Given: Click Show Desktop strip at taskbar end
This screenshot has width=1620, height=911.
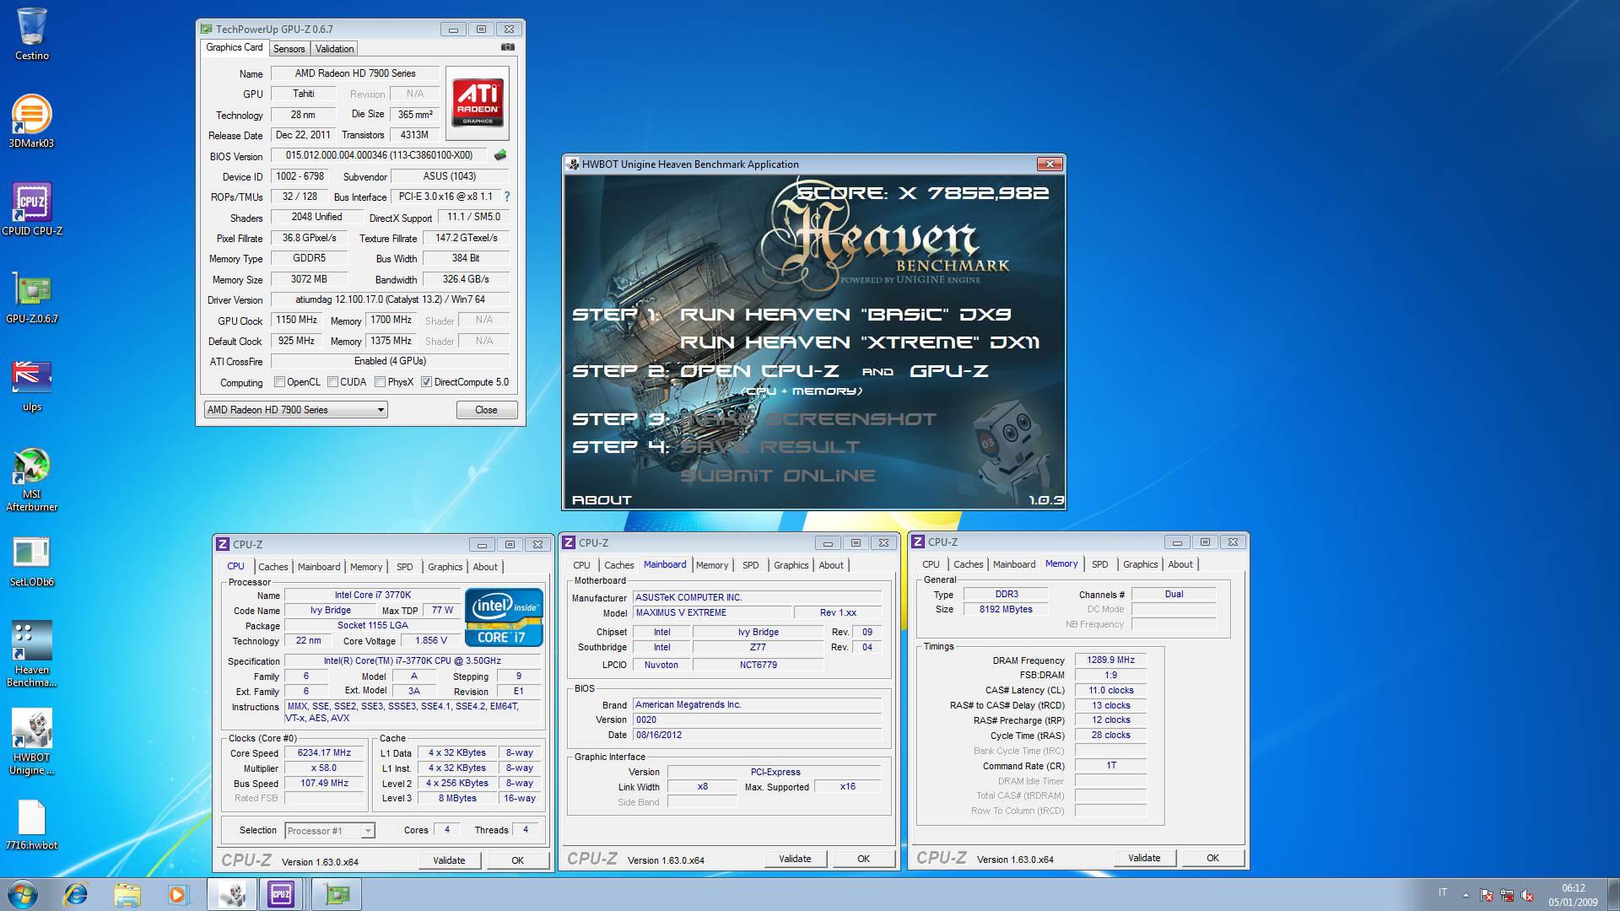Looking at the screenshot, I should point(1613,894).
